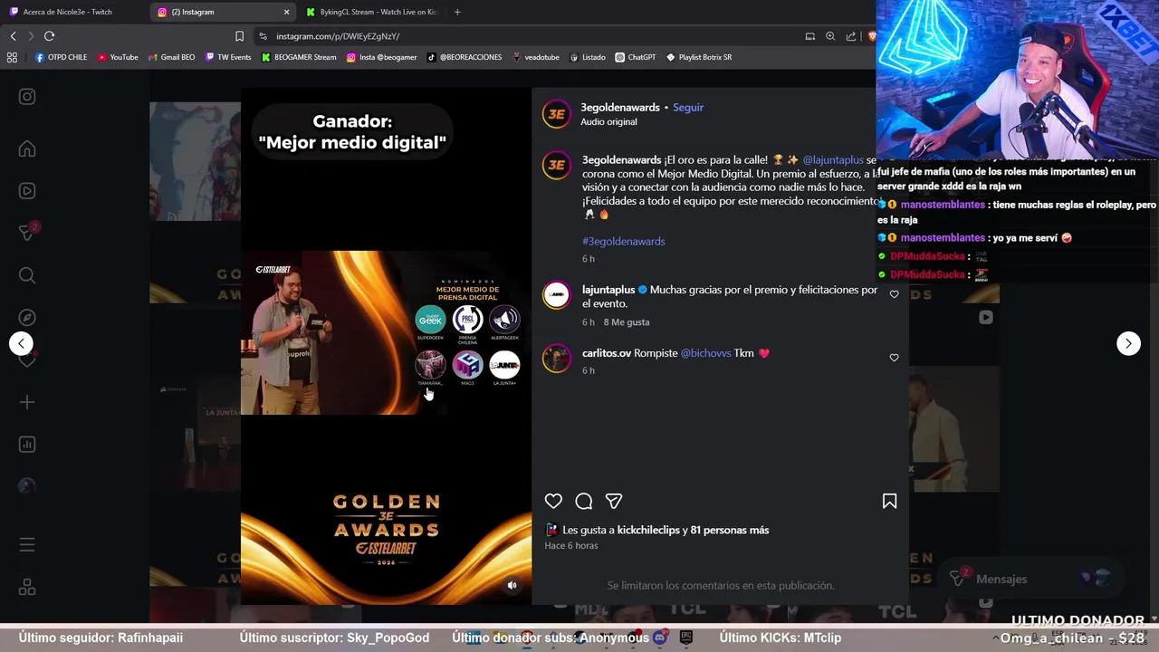This screenshot has width=1159, height=652.
Task: Like the carlitos.ov comment
Action: pos(894,358)
